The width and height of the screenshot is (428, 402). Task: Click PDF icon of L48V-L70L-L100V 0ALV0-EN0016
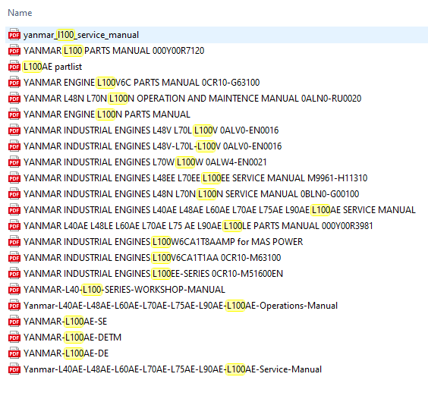pyautogui.click(x=14, y=146)
